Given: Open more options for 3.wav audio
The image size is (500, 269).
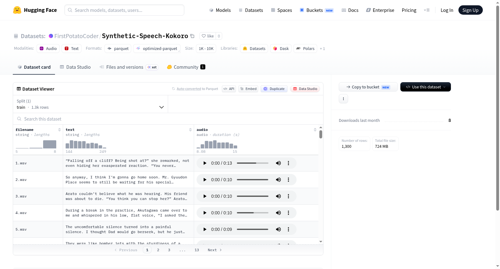Looking at the screenshot, I should [288, 196].
